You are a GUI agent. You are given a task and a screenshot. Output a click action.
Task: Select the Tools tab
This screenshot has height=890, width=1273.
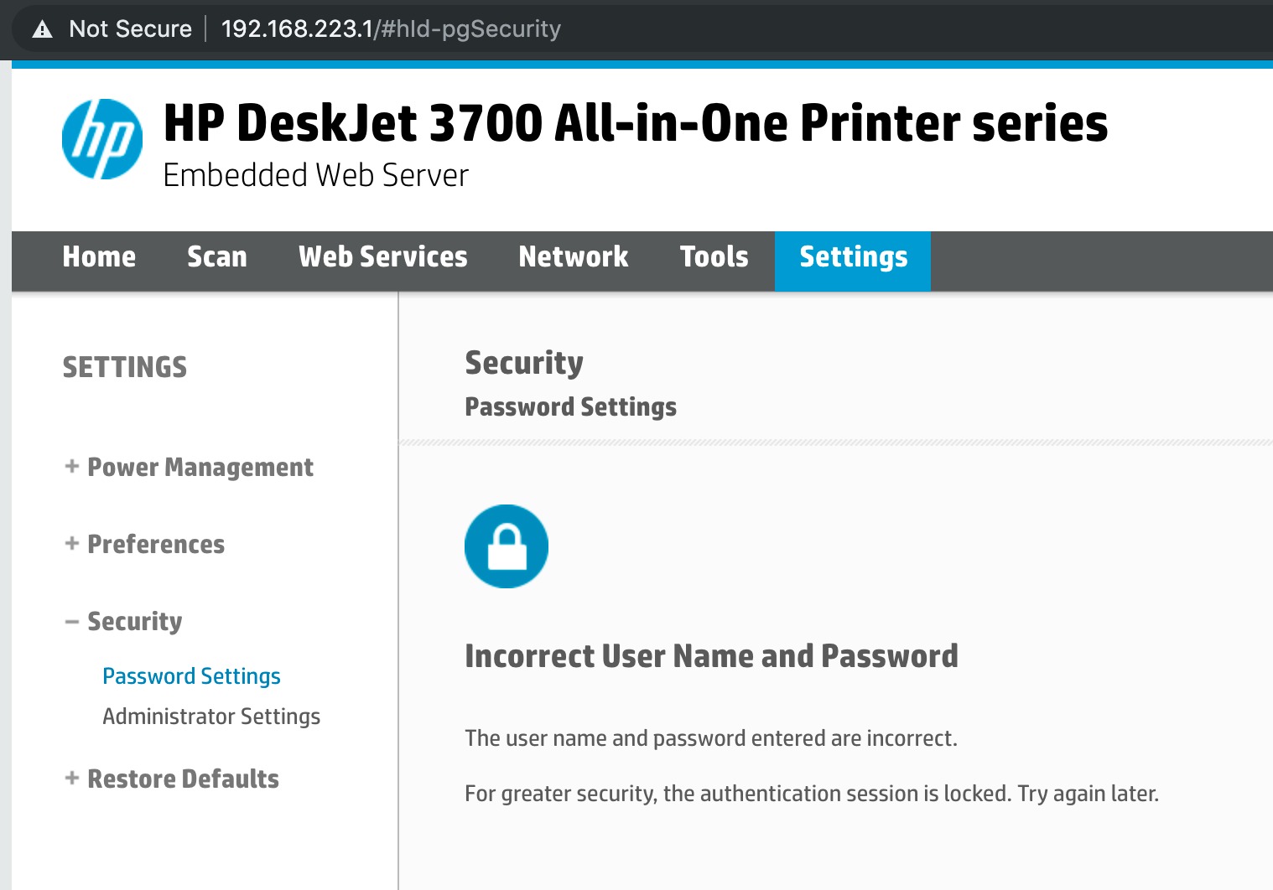(714, 256)
